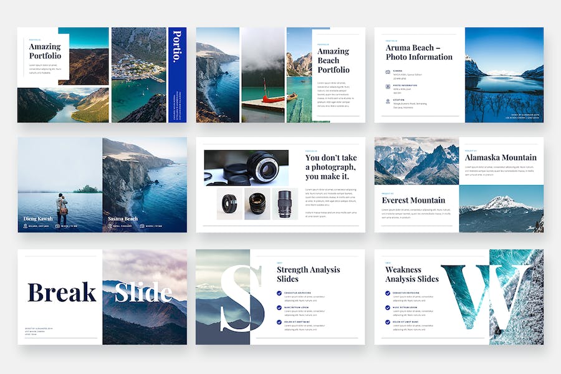Click the location pin icon under Sasana Beach
Image resolution: width=561 pixels, height=374 pixels.
[108, 226]
